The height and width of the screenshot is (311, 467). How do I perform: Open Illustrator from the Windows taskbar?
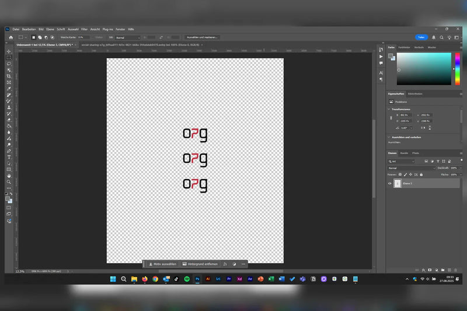tap(208, 279)
